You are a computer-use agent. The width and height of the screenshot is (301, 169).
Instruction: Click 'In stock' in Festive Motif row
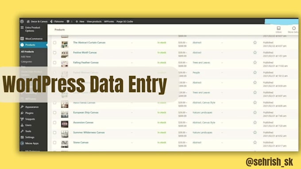click(162, 53)
